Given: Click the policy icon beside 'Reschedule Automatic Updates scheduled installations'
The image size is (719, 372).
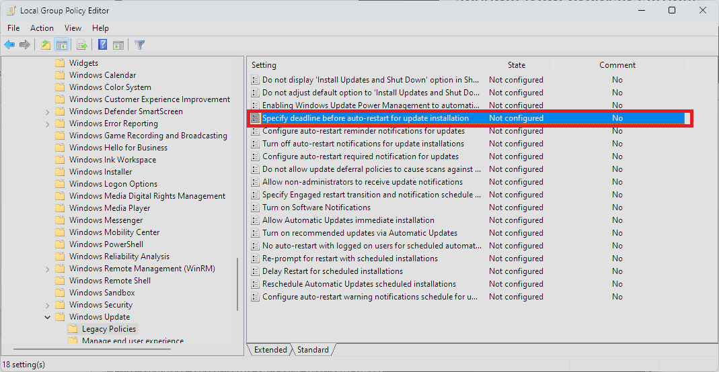Looking at the screenshot, I should pyautogui.click(x=256, y=284).
